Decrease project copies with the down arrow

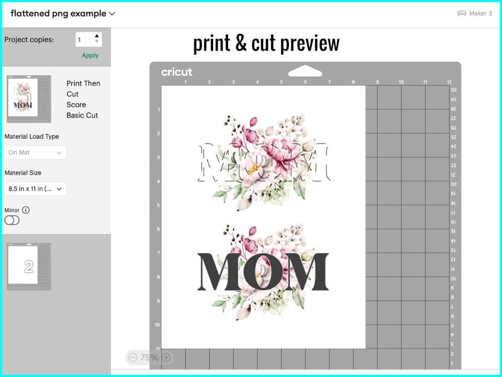click(96, 42)
